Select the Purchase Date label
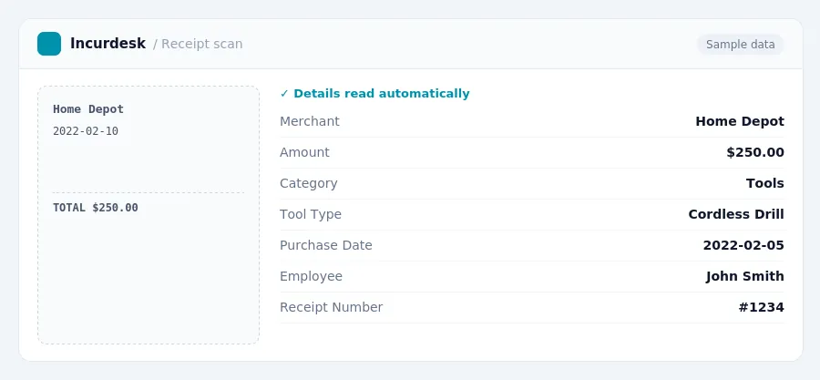The height and width of the screenshot is (380, 820). tap(326, 245)
